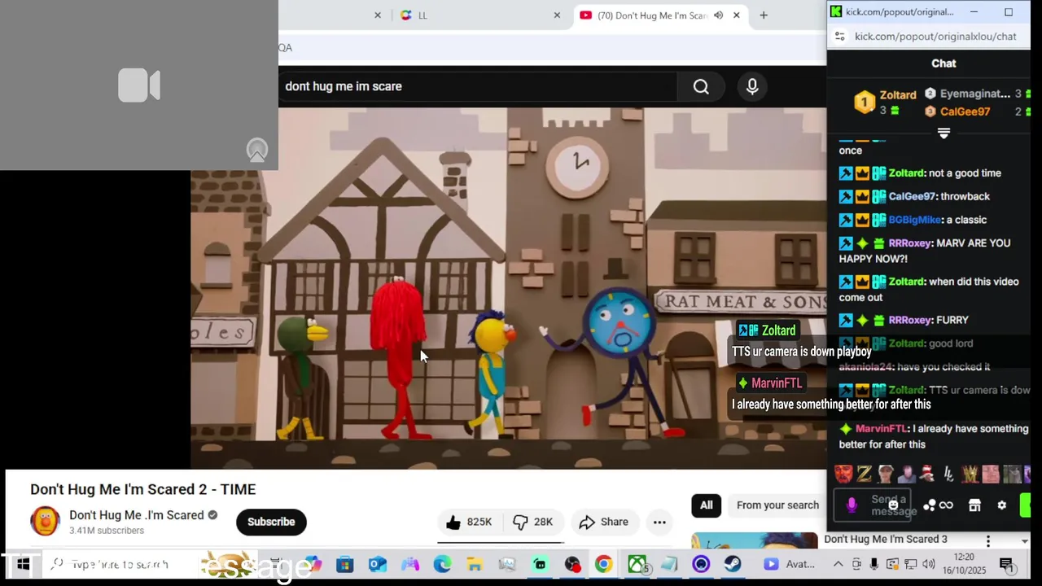Viewport: 1042px width, 586px height.
Task: Mute the YouTube tab audio
Action: [x=718, y=15]
